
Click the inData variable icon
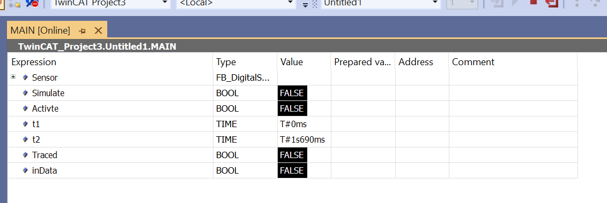pyautogui.click(x=26, y=170)
